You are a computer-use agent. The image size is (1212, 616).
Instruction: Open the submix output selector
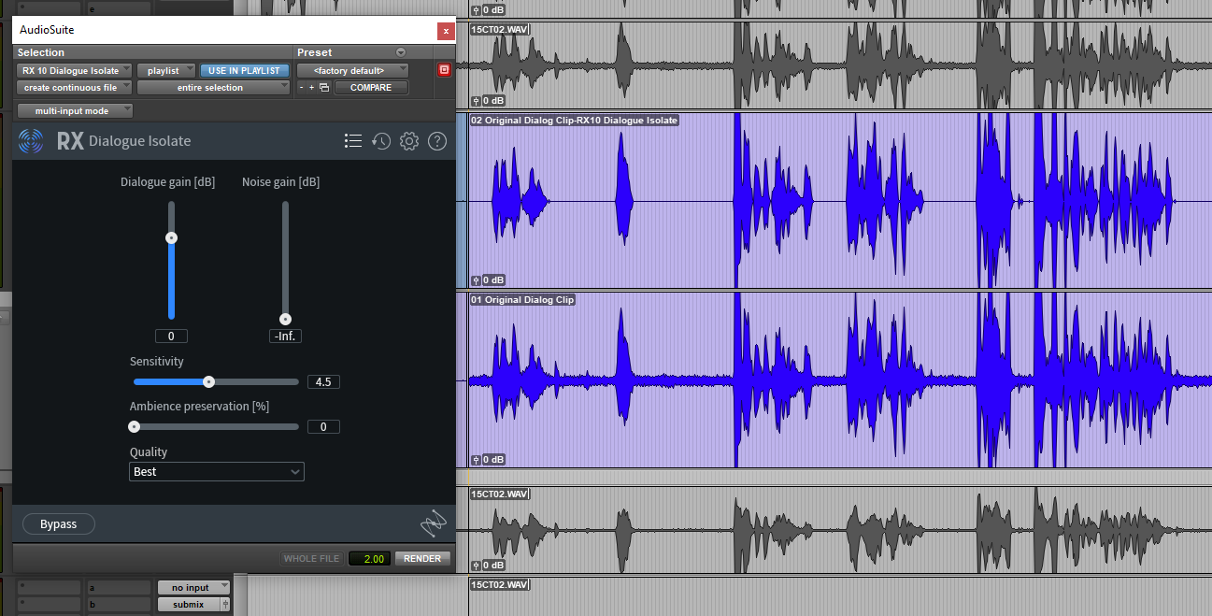188,605
